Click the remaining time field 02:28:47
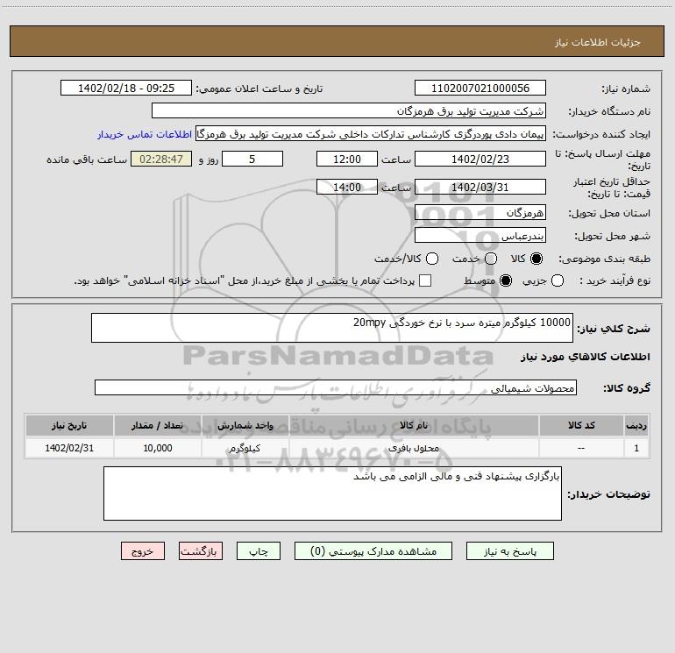The height and width of the screenshot is (653, 675). tap(161, 159)
